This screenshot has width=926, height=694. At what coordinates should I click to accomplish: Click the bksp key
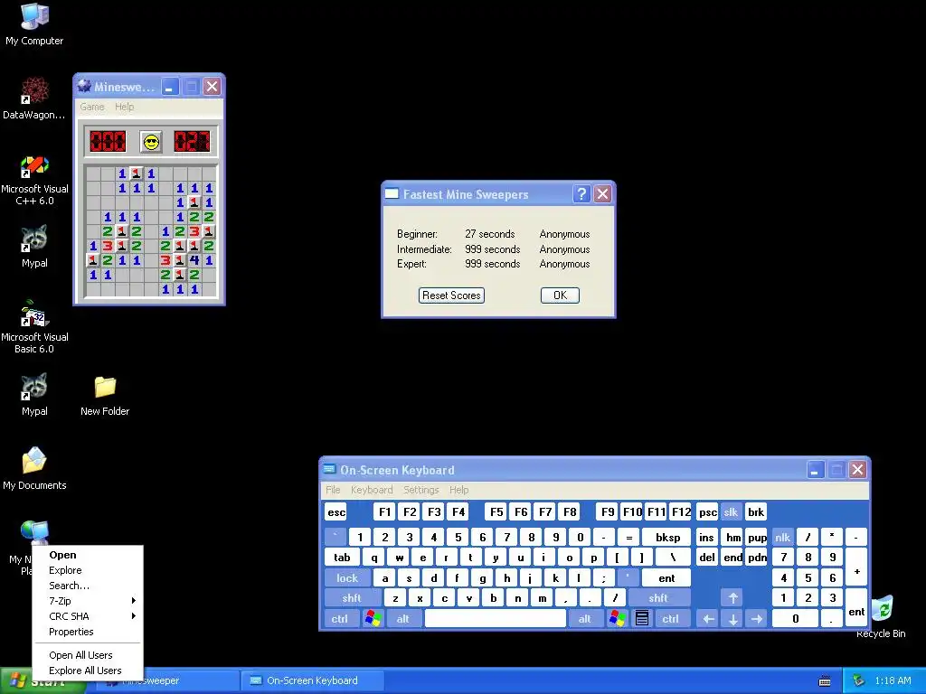(667, 537)
